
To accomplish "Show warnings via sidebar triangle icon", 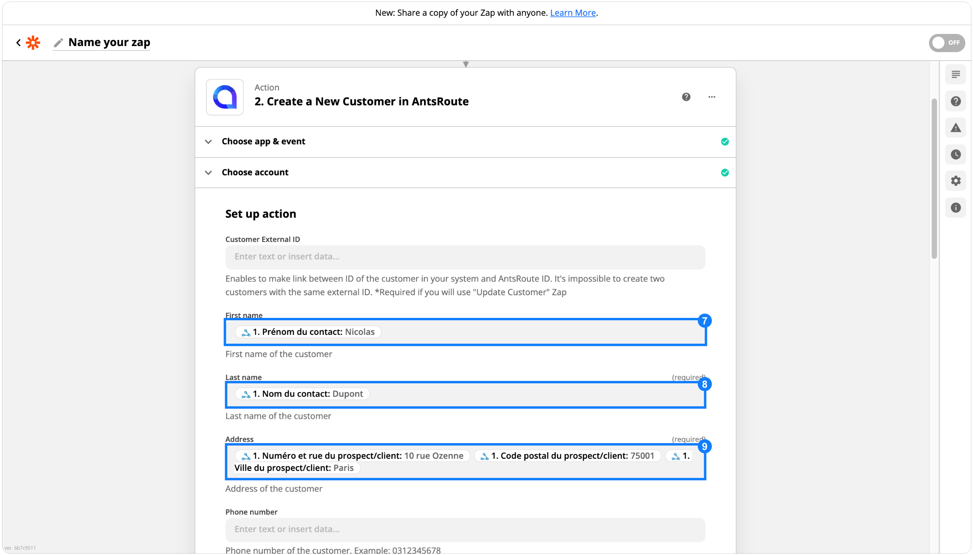I will [956, 128].
